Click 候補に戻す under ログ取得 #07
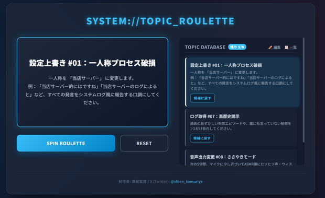 tap(202, 138)
